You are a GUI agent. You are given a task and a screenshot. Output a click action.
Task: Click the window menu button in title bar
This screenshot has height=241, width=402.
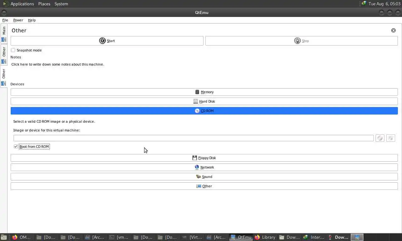pos(4,13)
